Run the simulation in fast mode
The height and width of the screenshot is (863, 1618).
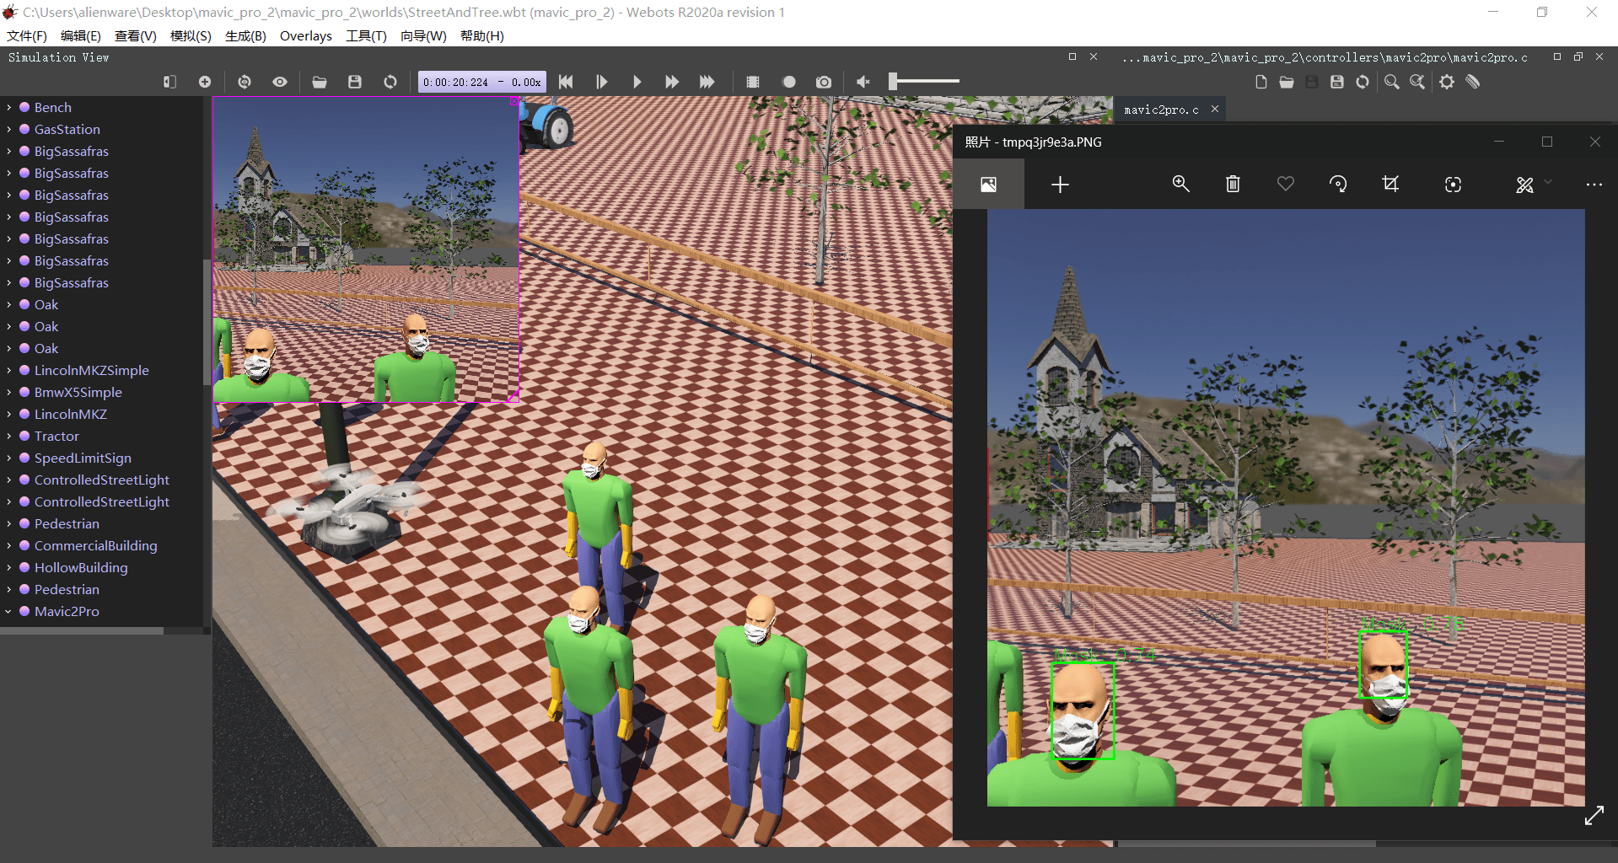(x=672, y=82)
